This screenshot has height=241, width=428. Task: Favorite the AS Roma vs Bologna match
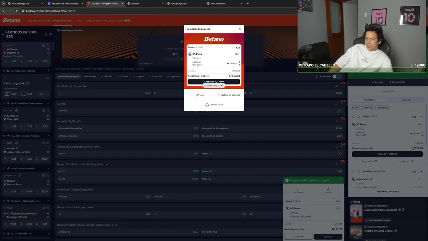48,45
